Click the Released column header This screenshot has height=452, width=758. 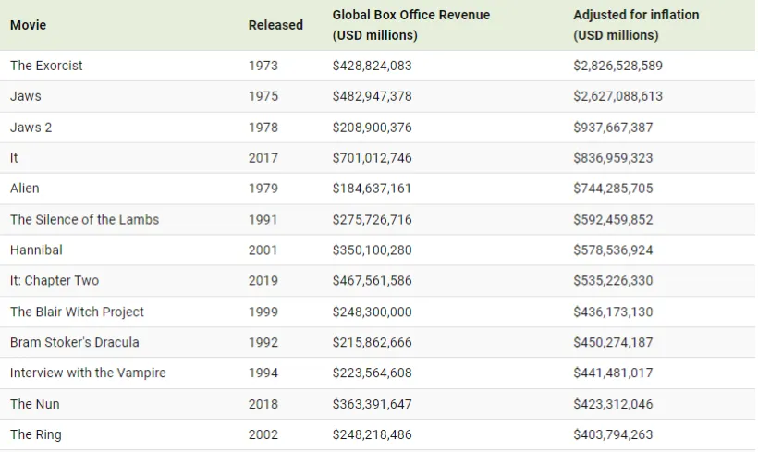click(x=275, y=25)
